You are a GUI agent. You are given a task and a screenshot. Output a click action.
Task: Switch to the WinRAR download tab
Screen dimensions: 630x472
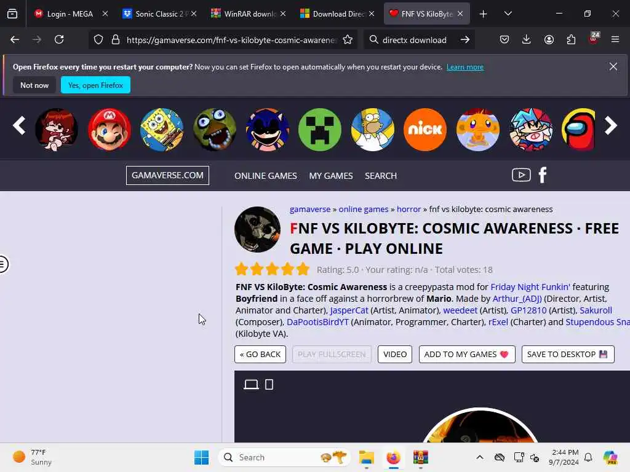point(248,14)
